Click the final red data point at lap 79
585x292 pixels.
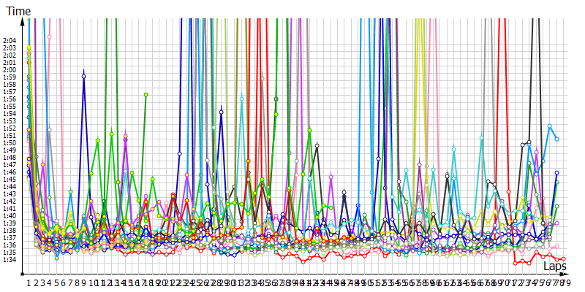tap(564, 258)
